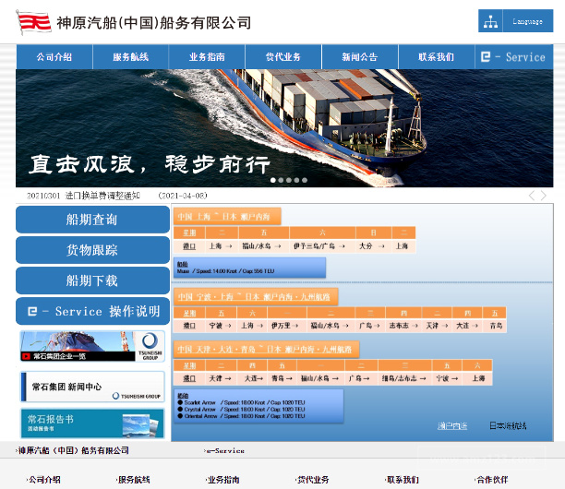This screenshot has height=489, width=565.
Task: Select the third banner slide dot
Action: click(289, 180)
